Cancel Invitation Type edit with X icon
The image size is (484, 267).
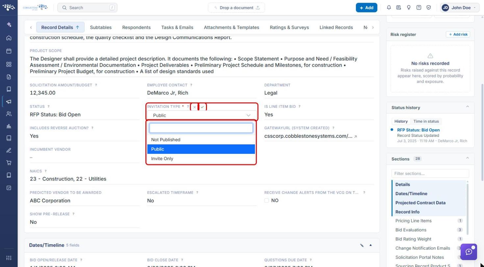click(x=194, y=107)
